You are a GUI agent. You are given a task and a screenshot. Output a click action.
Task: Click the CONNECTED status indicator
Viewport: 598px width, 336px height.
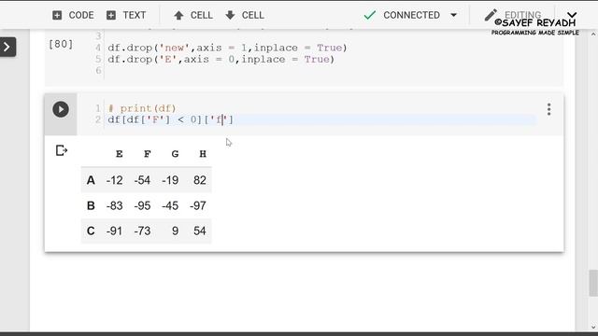(402, 15)
